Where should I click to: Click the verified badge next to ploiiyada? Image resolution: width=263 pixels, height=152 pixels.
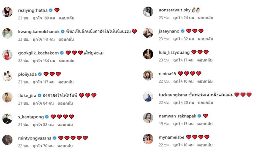[x=40, y=74]
